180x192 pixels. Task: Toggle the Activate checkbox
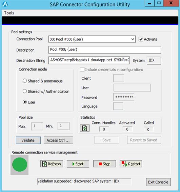tap(141, 39)
